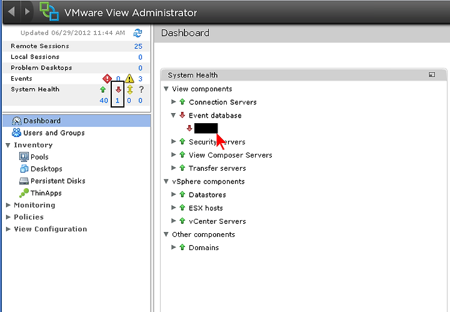Expand the Security Servers node
Screen dimensions: 450x312
click(173, 141)
